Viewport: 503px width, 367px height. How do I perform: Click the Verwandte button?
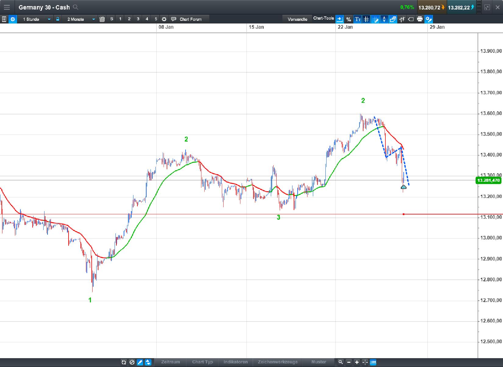[297, 19]
